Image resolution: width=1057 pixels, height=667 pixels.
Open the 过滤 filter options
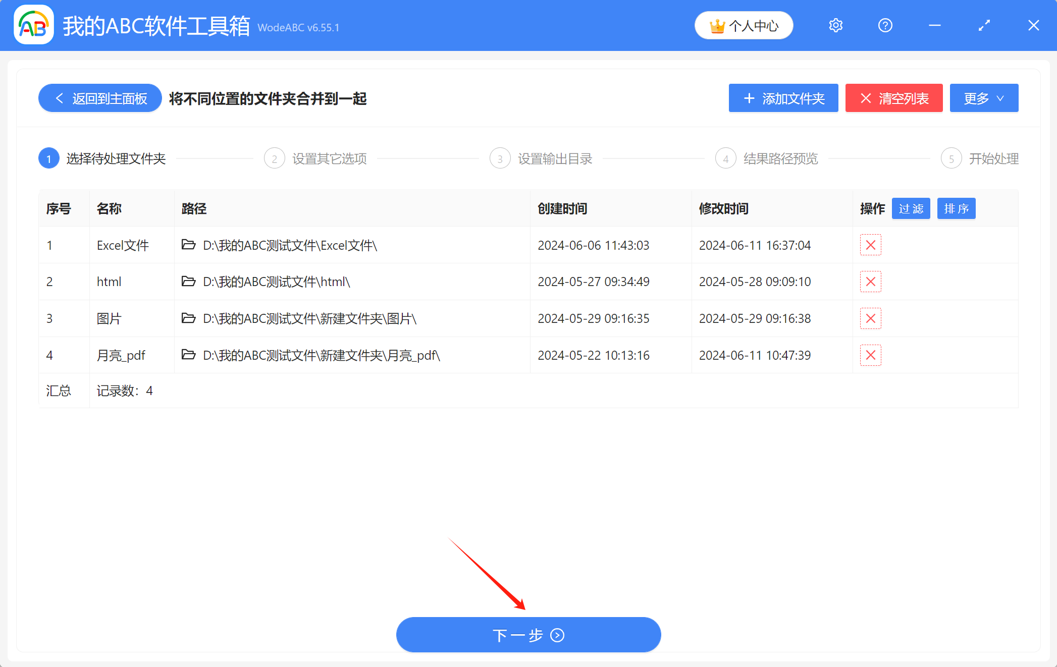[911, 208]
